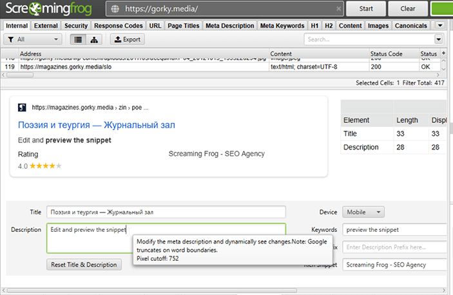
Task: Focus the Keywords input field
Action: pyautogui.click(x=394, y=230)
